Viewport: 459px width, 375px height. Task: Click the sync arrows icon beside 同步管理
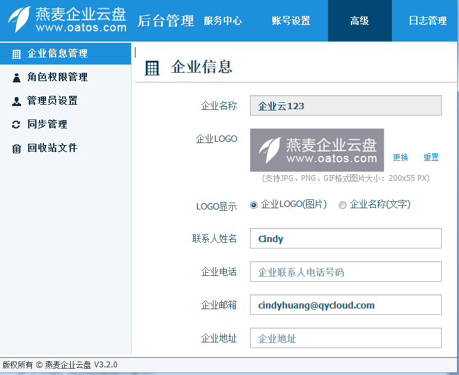pyautogui.click(x=17, y=125)
